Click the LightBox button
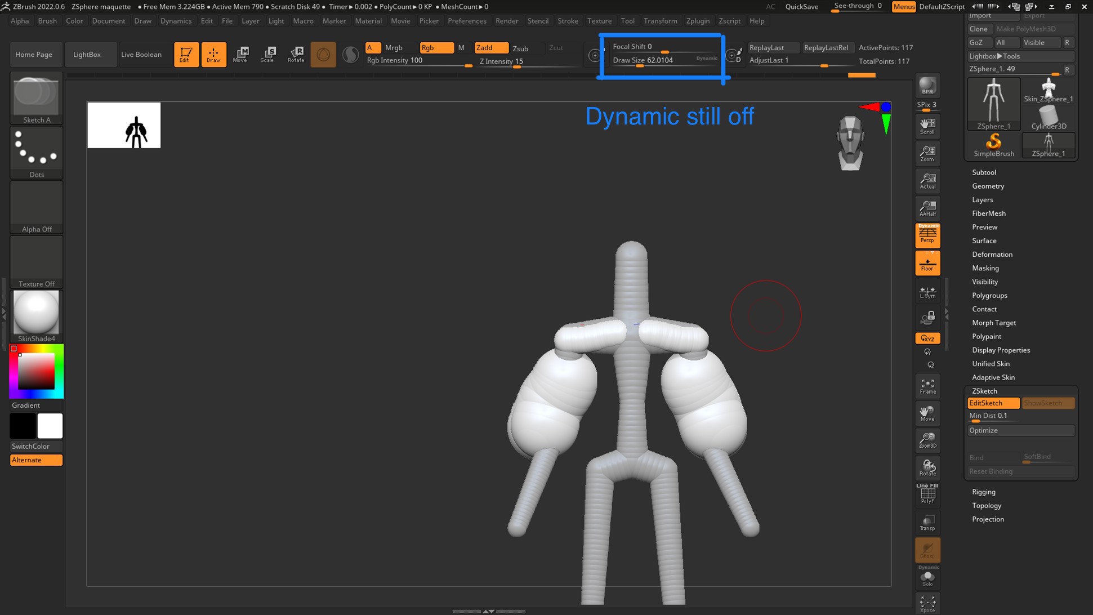The height and width of the screenshot is (615, 1093). point(87,55)
